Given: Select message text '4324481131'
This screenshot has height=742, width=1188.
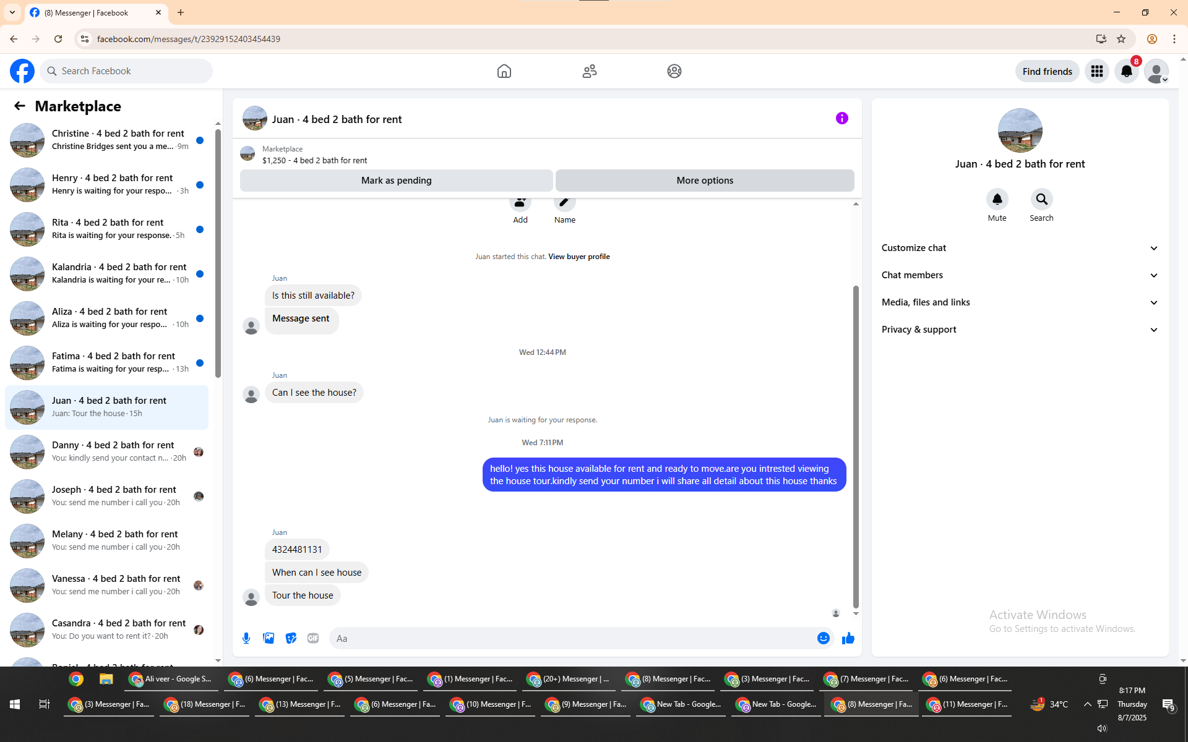Looking at the screenshot, I should coord(297,549).
